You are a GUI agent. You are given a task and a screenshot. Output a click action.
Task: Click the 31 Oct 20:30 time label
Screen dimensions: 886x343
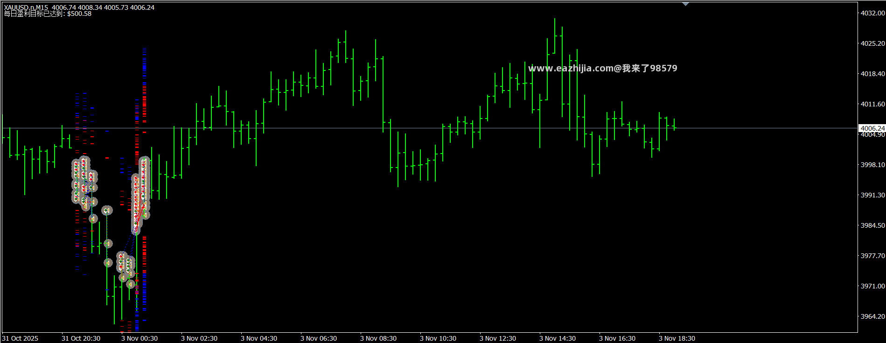pyautogui.click(x=81, y=338)
